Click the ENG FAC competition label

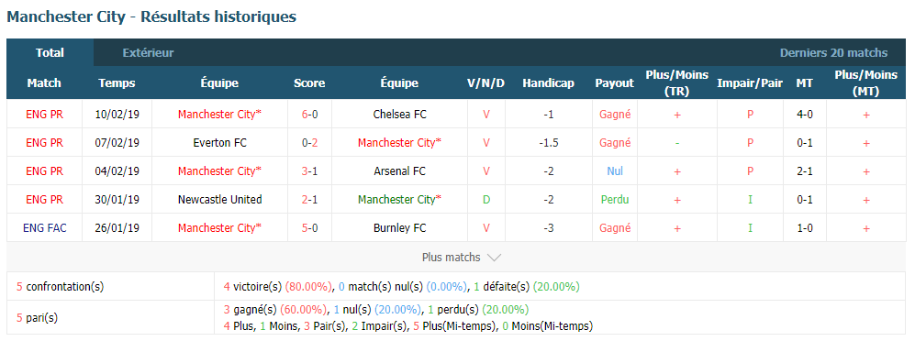point(44,228)
